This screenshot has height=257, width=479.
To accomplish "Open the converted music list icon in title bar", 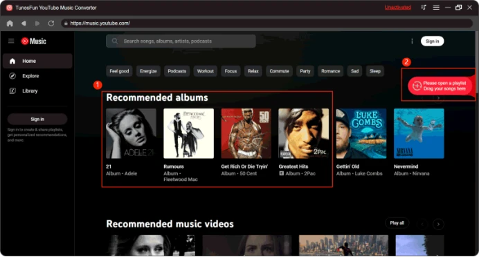I will 424,8.
